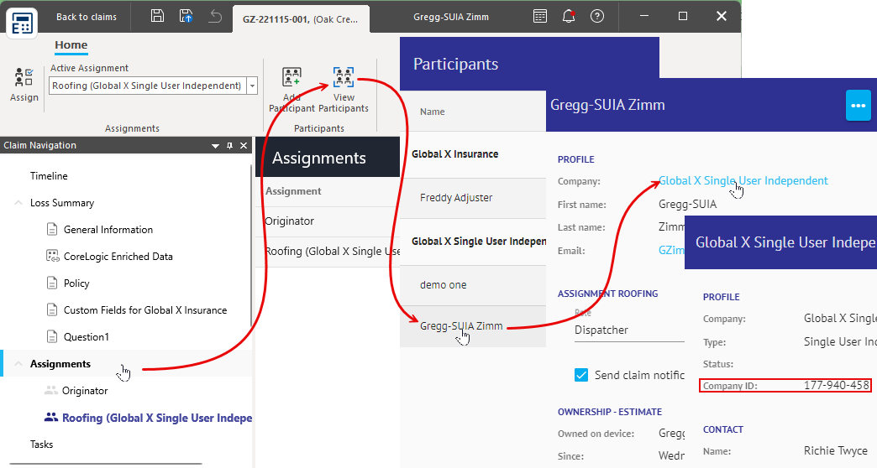This screenshot has height=468, width=877.
Task: Select participant Freddy Adjuster
Action: [473, 198]
